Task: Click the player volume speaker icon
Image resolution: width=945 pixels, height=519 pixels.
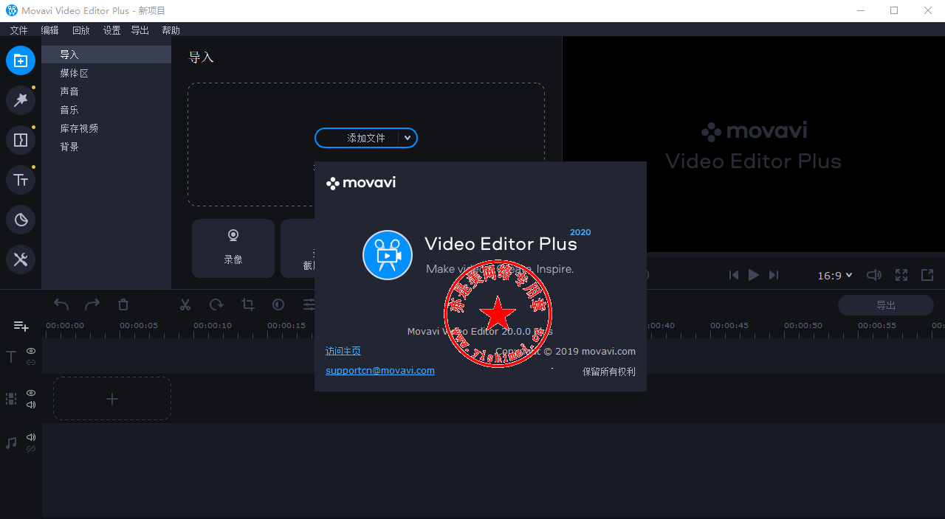Action: (874, 275)
